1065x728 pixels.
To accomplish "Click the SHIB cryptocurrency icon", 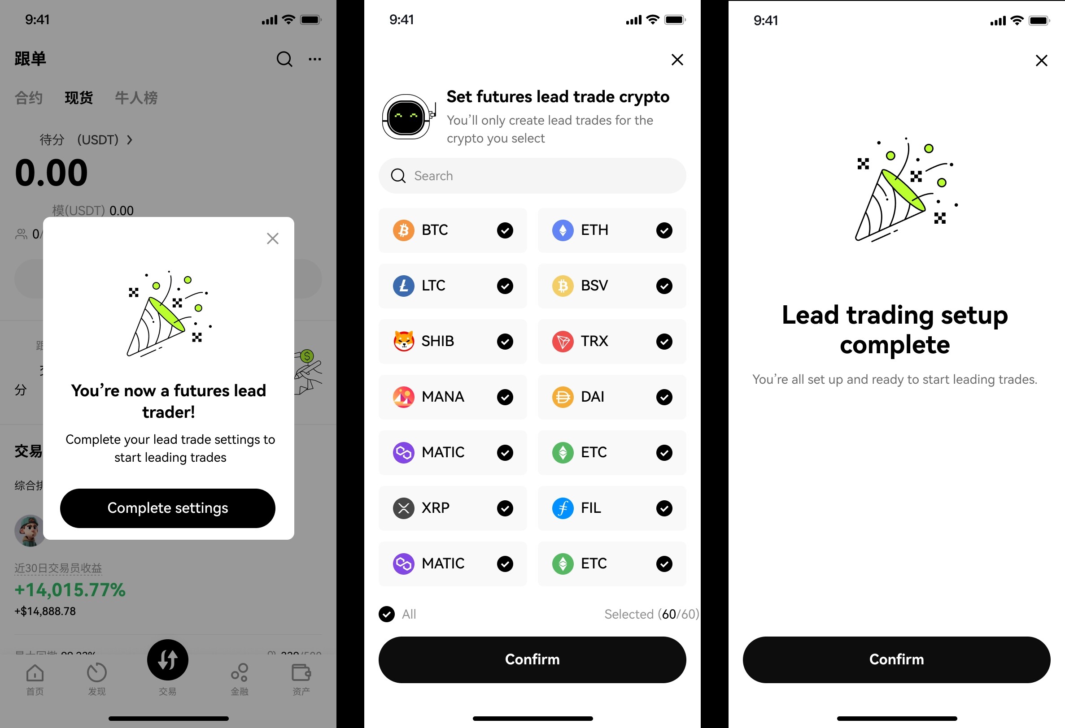I will pyautogui.click(x=403, y=341).
